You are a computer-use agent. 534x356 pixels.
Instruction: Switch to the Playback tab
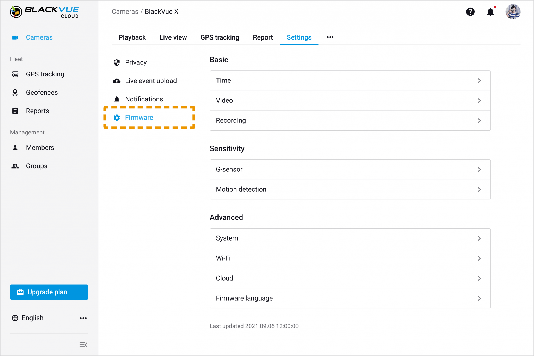(x=132, y=37)
